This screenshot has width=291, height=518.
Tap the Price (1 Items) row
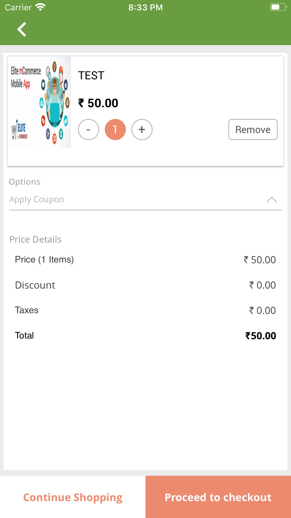(x=145, y=260)
